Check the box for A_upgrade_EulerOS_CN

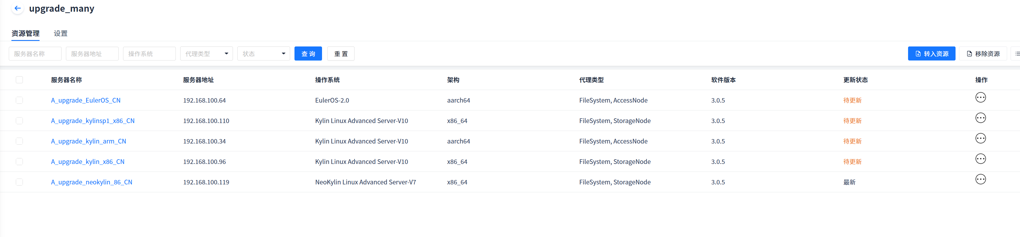click(19, 100)
